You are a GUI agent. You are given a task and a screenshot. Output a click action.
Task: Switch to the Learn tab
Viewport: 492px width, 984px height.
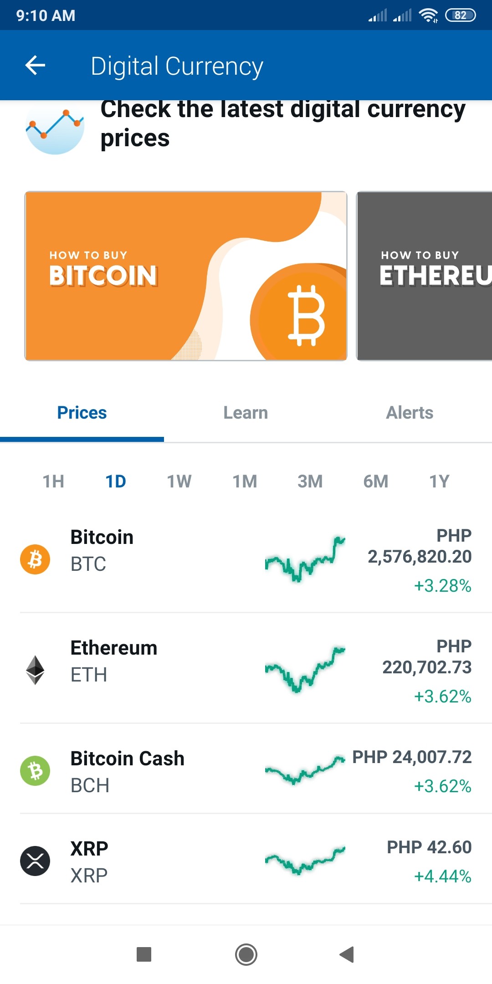pos(246,413)
